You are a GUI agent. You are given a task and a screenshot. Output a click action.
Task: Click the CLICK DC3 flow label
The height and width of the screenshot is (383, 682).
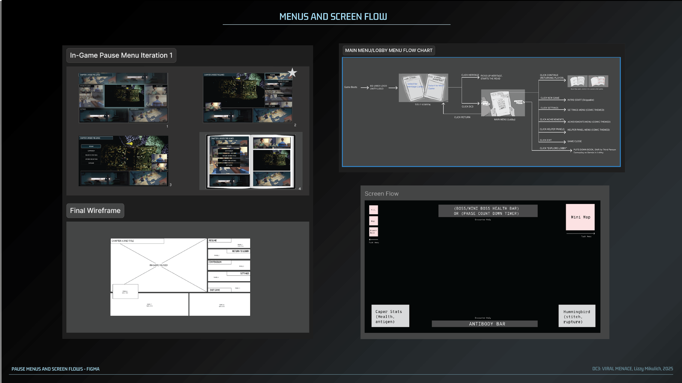pyautogui.click(x=467, y=107)
